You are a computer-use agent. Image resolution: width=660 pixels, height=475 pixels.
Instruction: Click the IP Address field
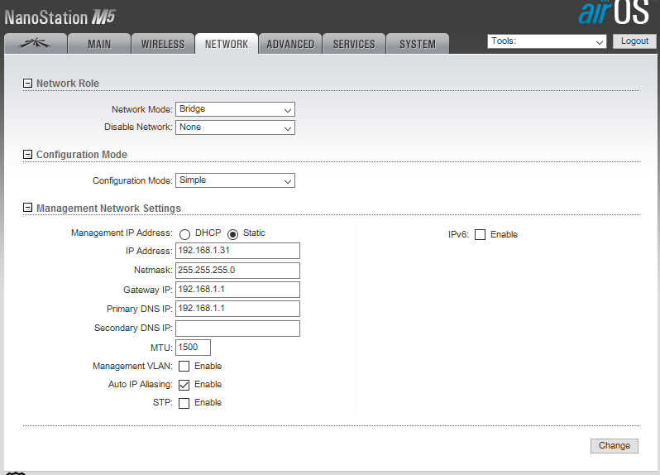(x=237, y=251)
